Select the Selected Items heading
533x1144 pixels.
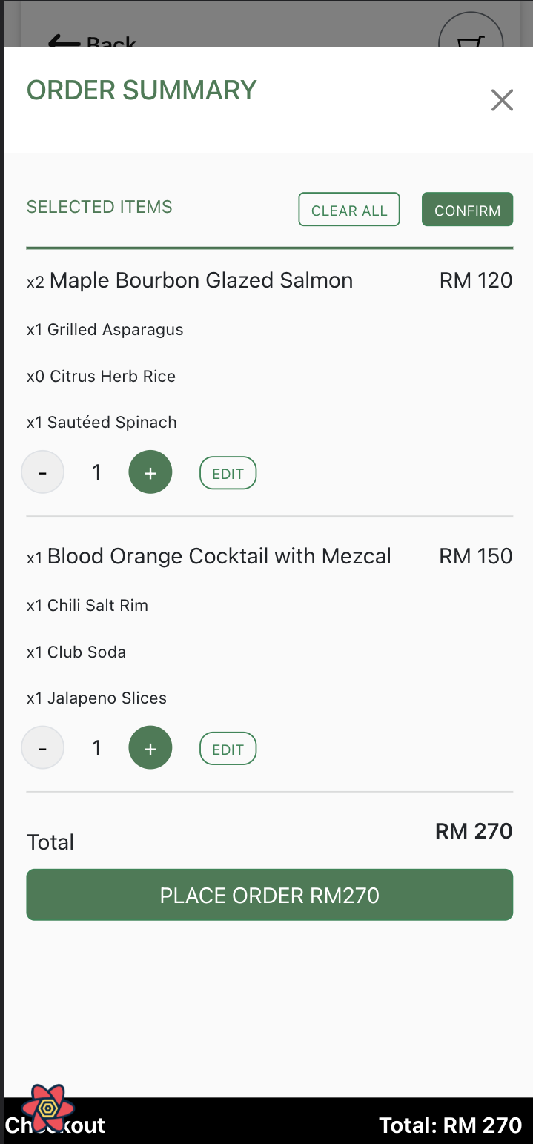[99, 207]
